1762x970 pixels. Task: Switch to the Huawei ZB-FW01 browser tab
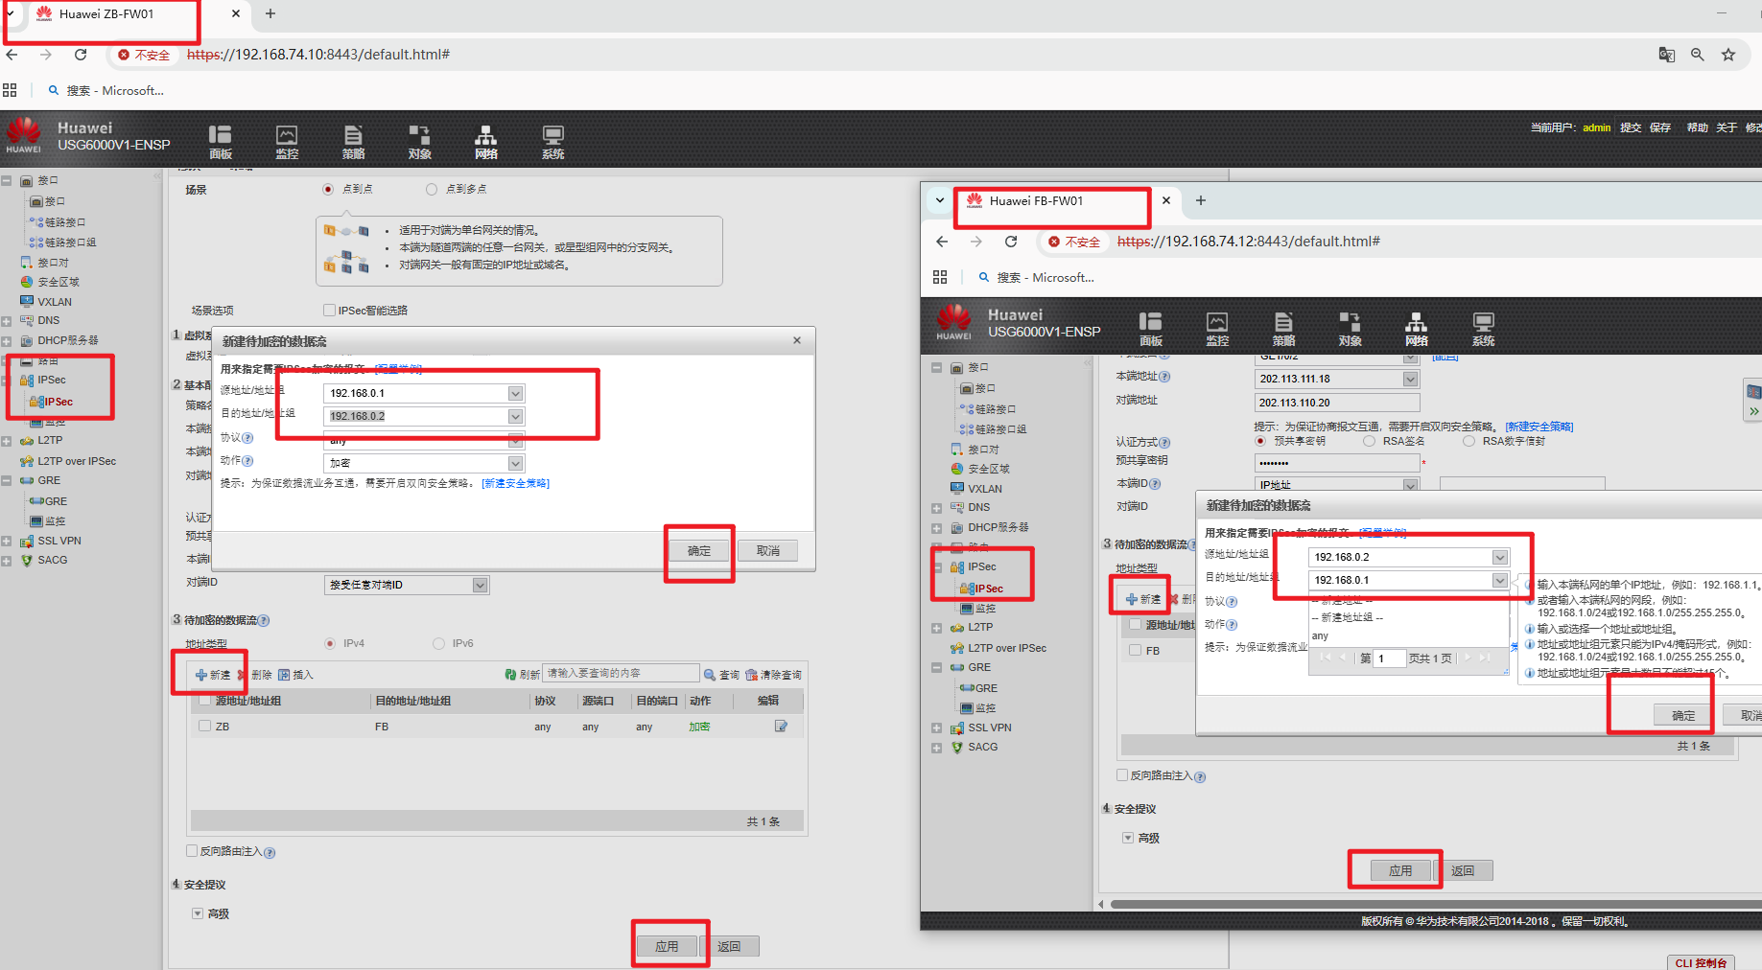106,14
